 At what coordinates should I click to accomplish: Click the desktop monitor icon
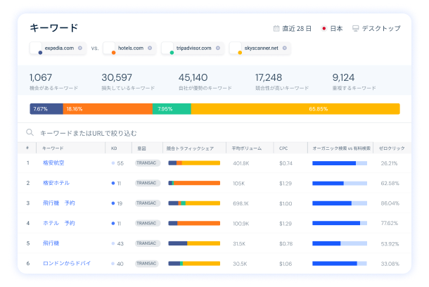tap(355, 29)
